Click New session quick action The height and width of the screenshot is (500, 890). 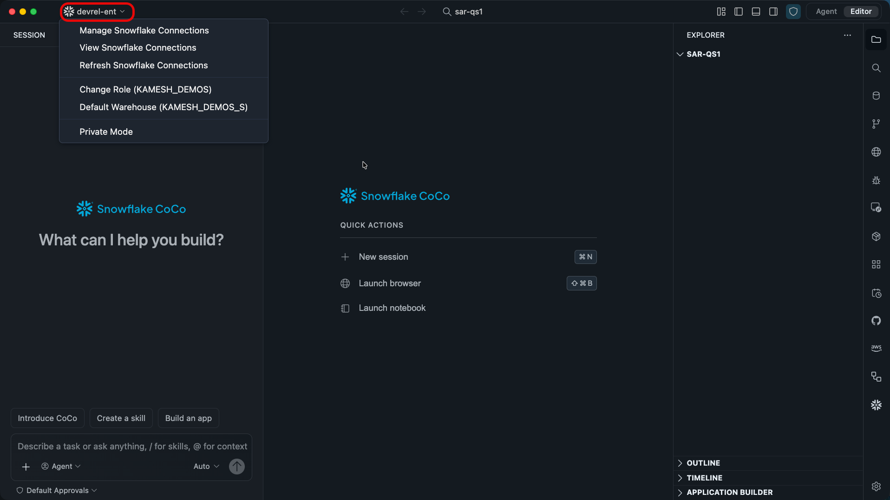(468, 257)
